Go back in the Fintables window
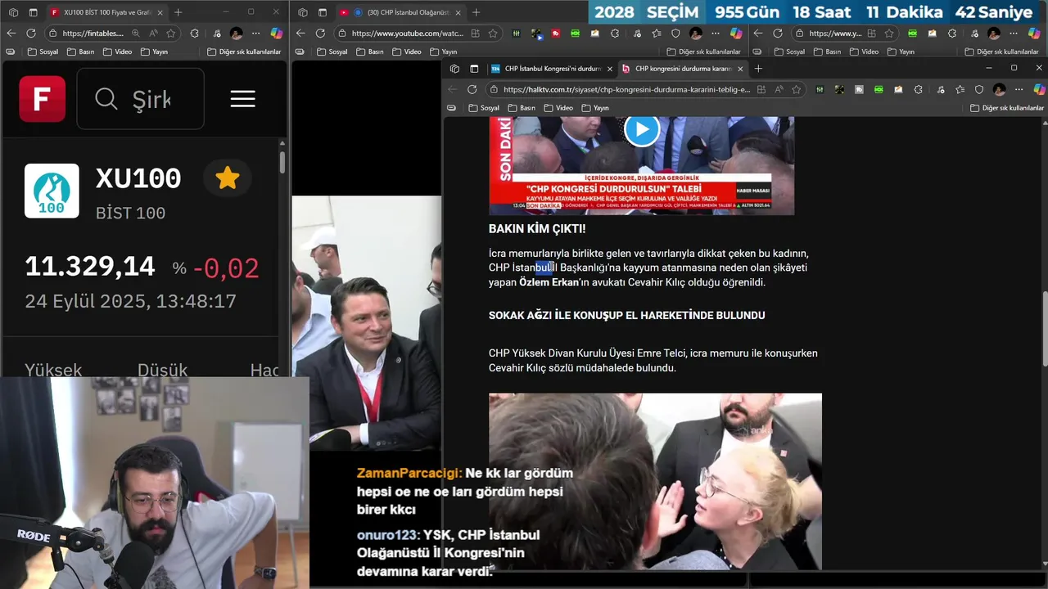This screenshot has height=589, width=1048. pos(11,33)
